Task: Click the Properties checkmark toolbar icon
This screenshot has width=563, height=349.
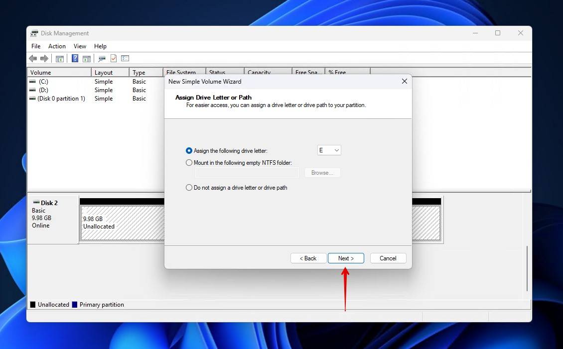Action: pyautogui.click(x=114, y=59)
